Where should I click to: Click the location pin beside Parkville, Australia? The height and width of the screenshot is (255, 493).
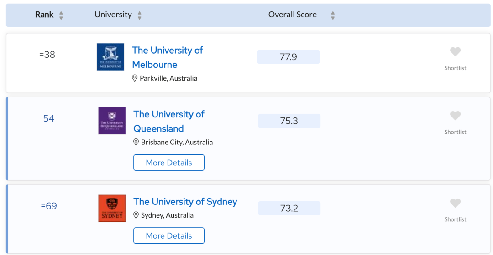pyautogui.click(x=135, y=78)
